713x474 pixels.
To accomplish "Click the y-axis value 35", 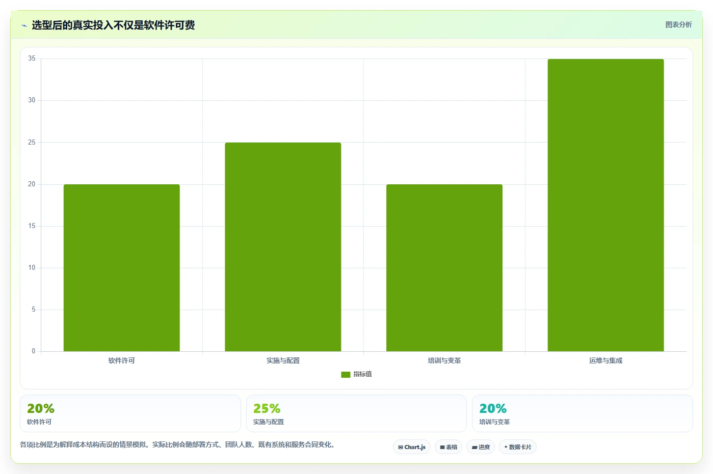I will 32,59.
